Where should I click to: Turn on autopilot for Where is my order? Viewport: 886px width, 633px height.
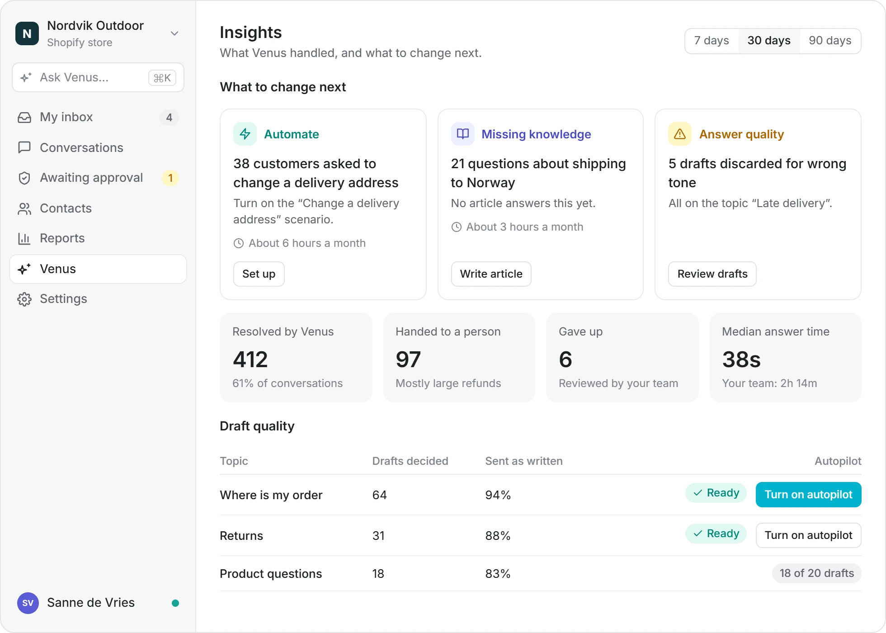[809, 495]
